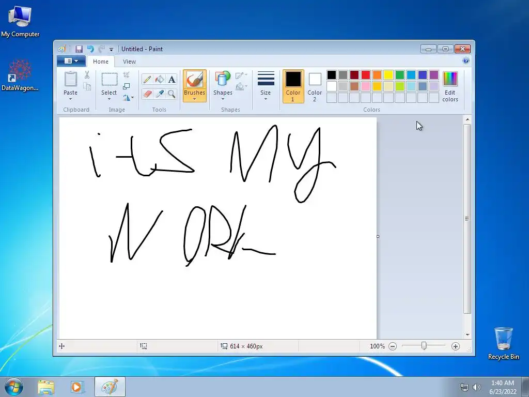Click the Redo arrow in title bar
The height and width of the screenshot is (397, 529).
[x=101, y=49]
